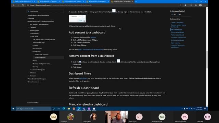Image resolution: width=219 pixels, height=123 pixels.
Task: Click the page vertical scrollbar thumb
Action: coord(207,60)
